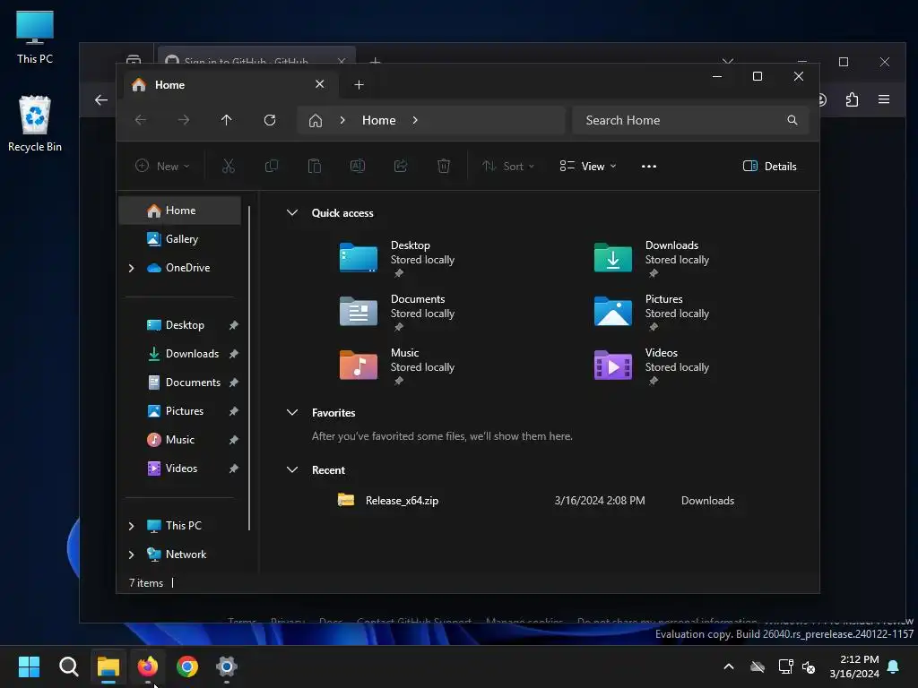The image size is (918, 688).
Task: Click the Delete trash icon
Action: pos(444,166)
